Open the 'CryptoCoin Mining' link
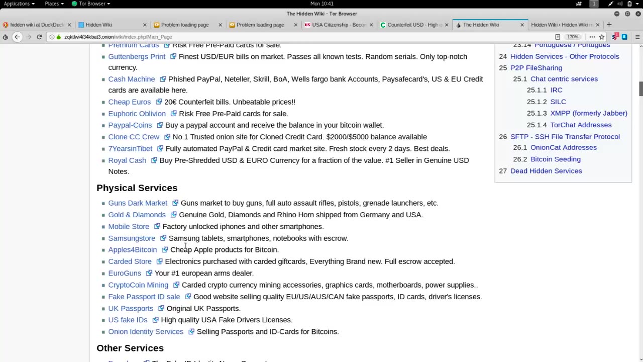The height and width of the screenshot is (362, 643). (138, 285)
